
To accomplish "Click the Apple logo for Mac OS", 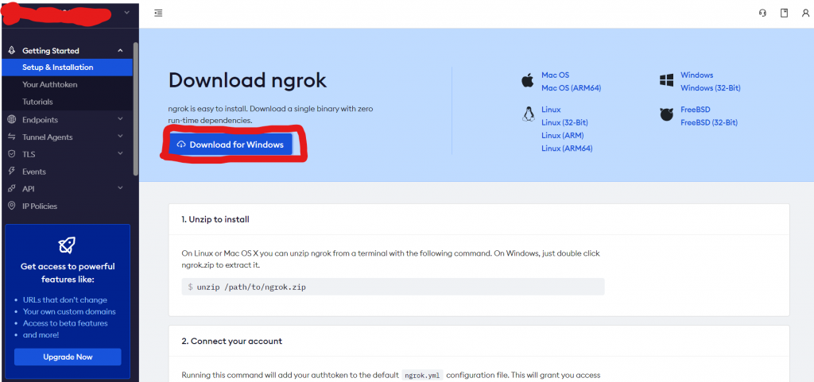I will [x=528, y=81].
